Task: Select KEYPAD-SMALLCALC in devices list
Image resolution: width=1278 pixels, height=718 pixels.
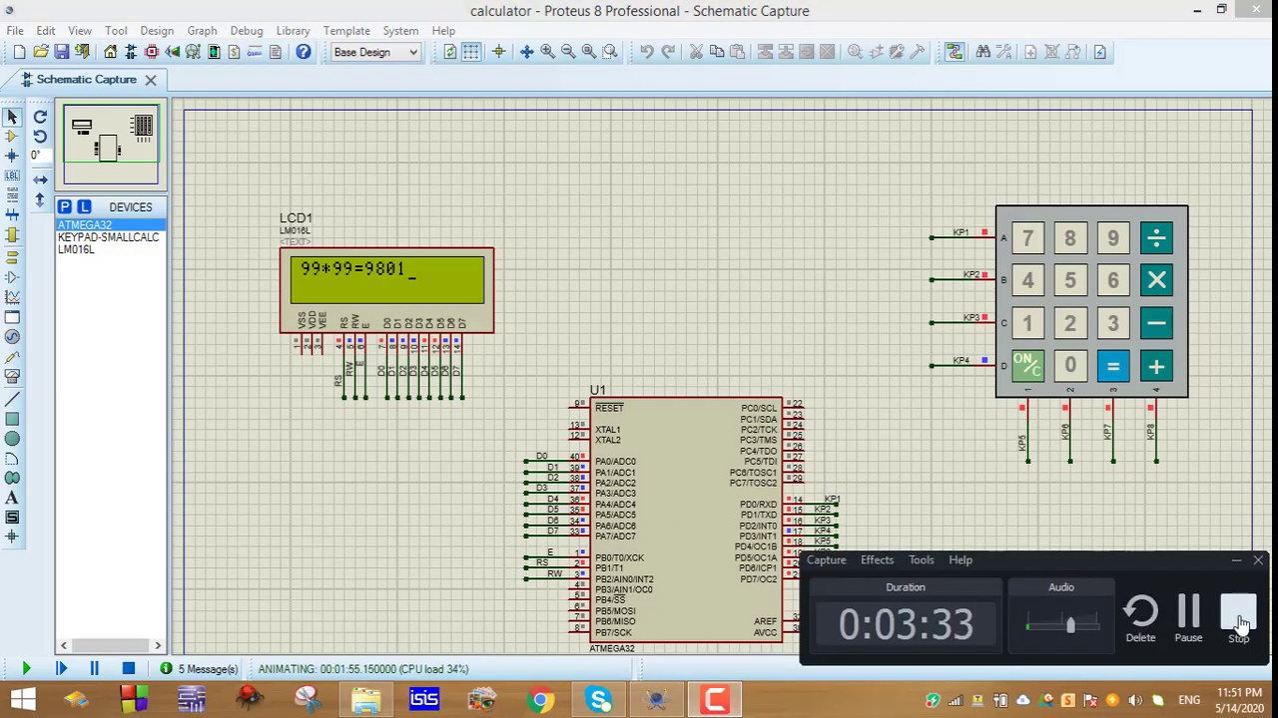Action: click(x=108, y=237)
